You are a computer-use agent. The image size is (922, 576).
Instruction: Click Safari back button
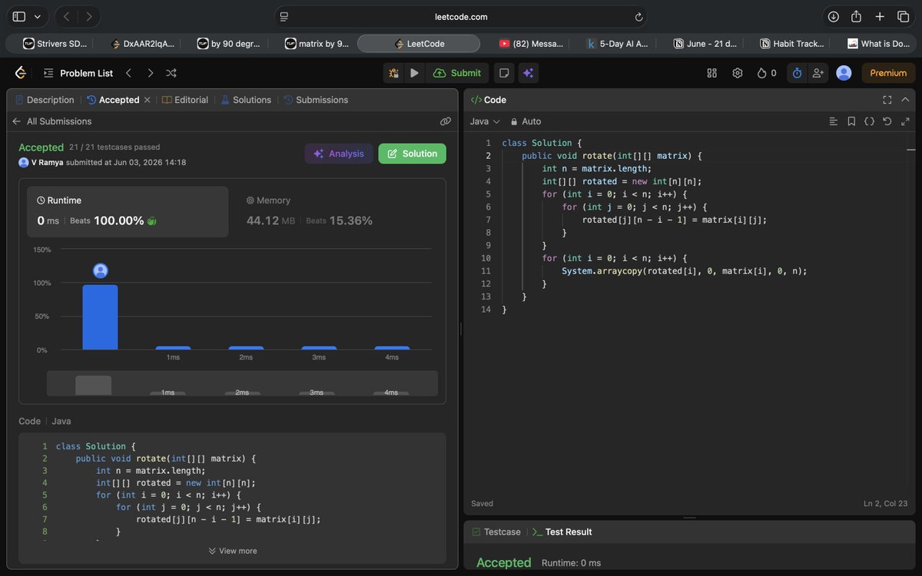(x=66, y=16)
